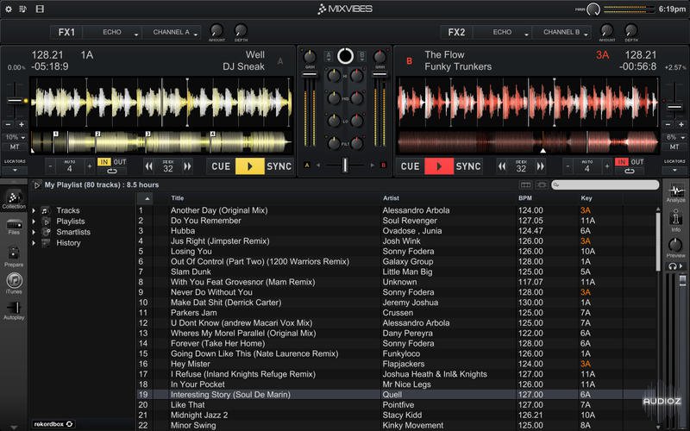The width and height of the screenshot is (690, 431).
Task: Click deck B CUE button
Action: pos(411,166)
